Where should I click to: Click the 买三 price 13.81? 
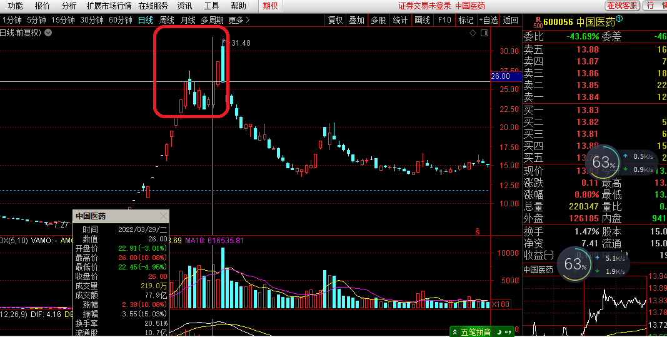click(x=588, y=134)
